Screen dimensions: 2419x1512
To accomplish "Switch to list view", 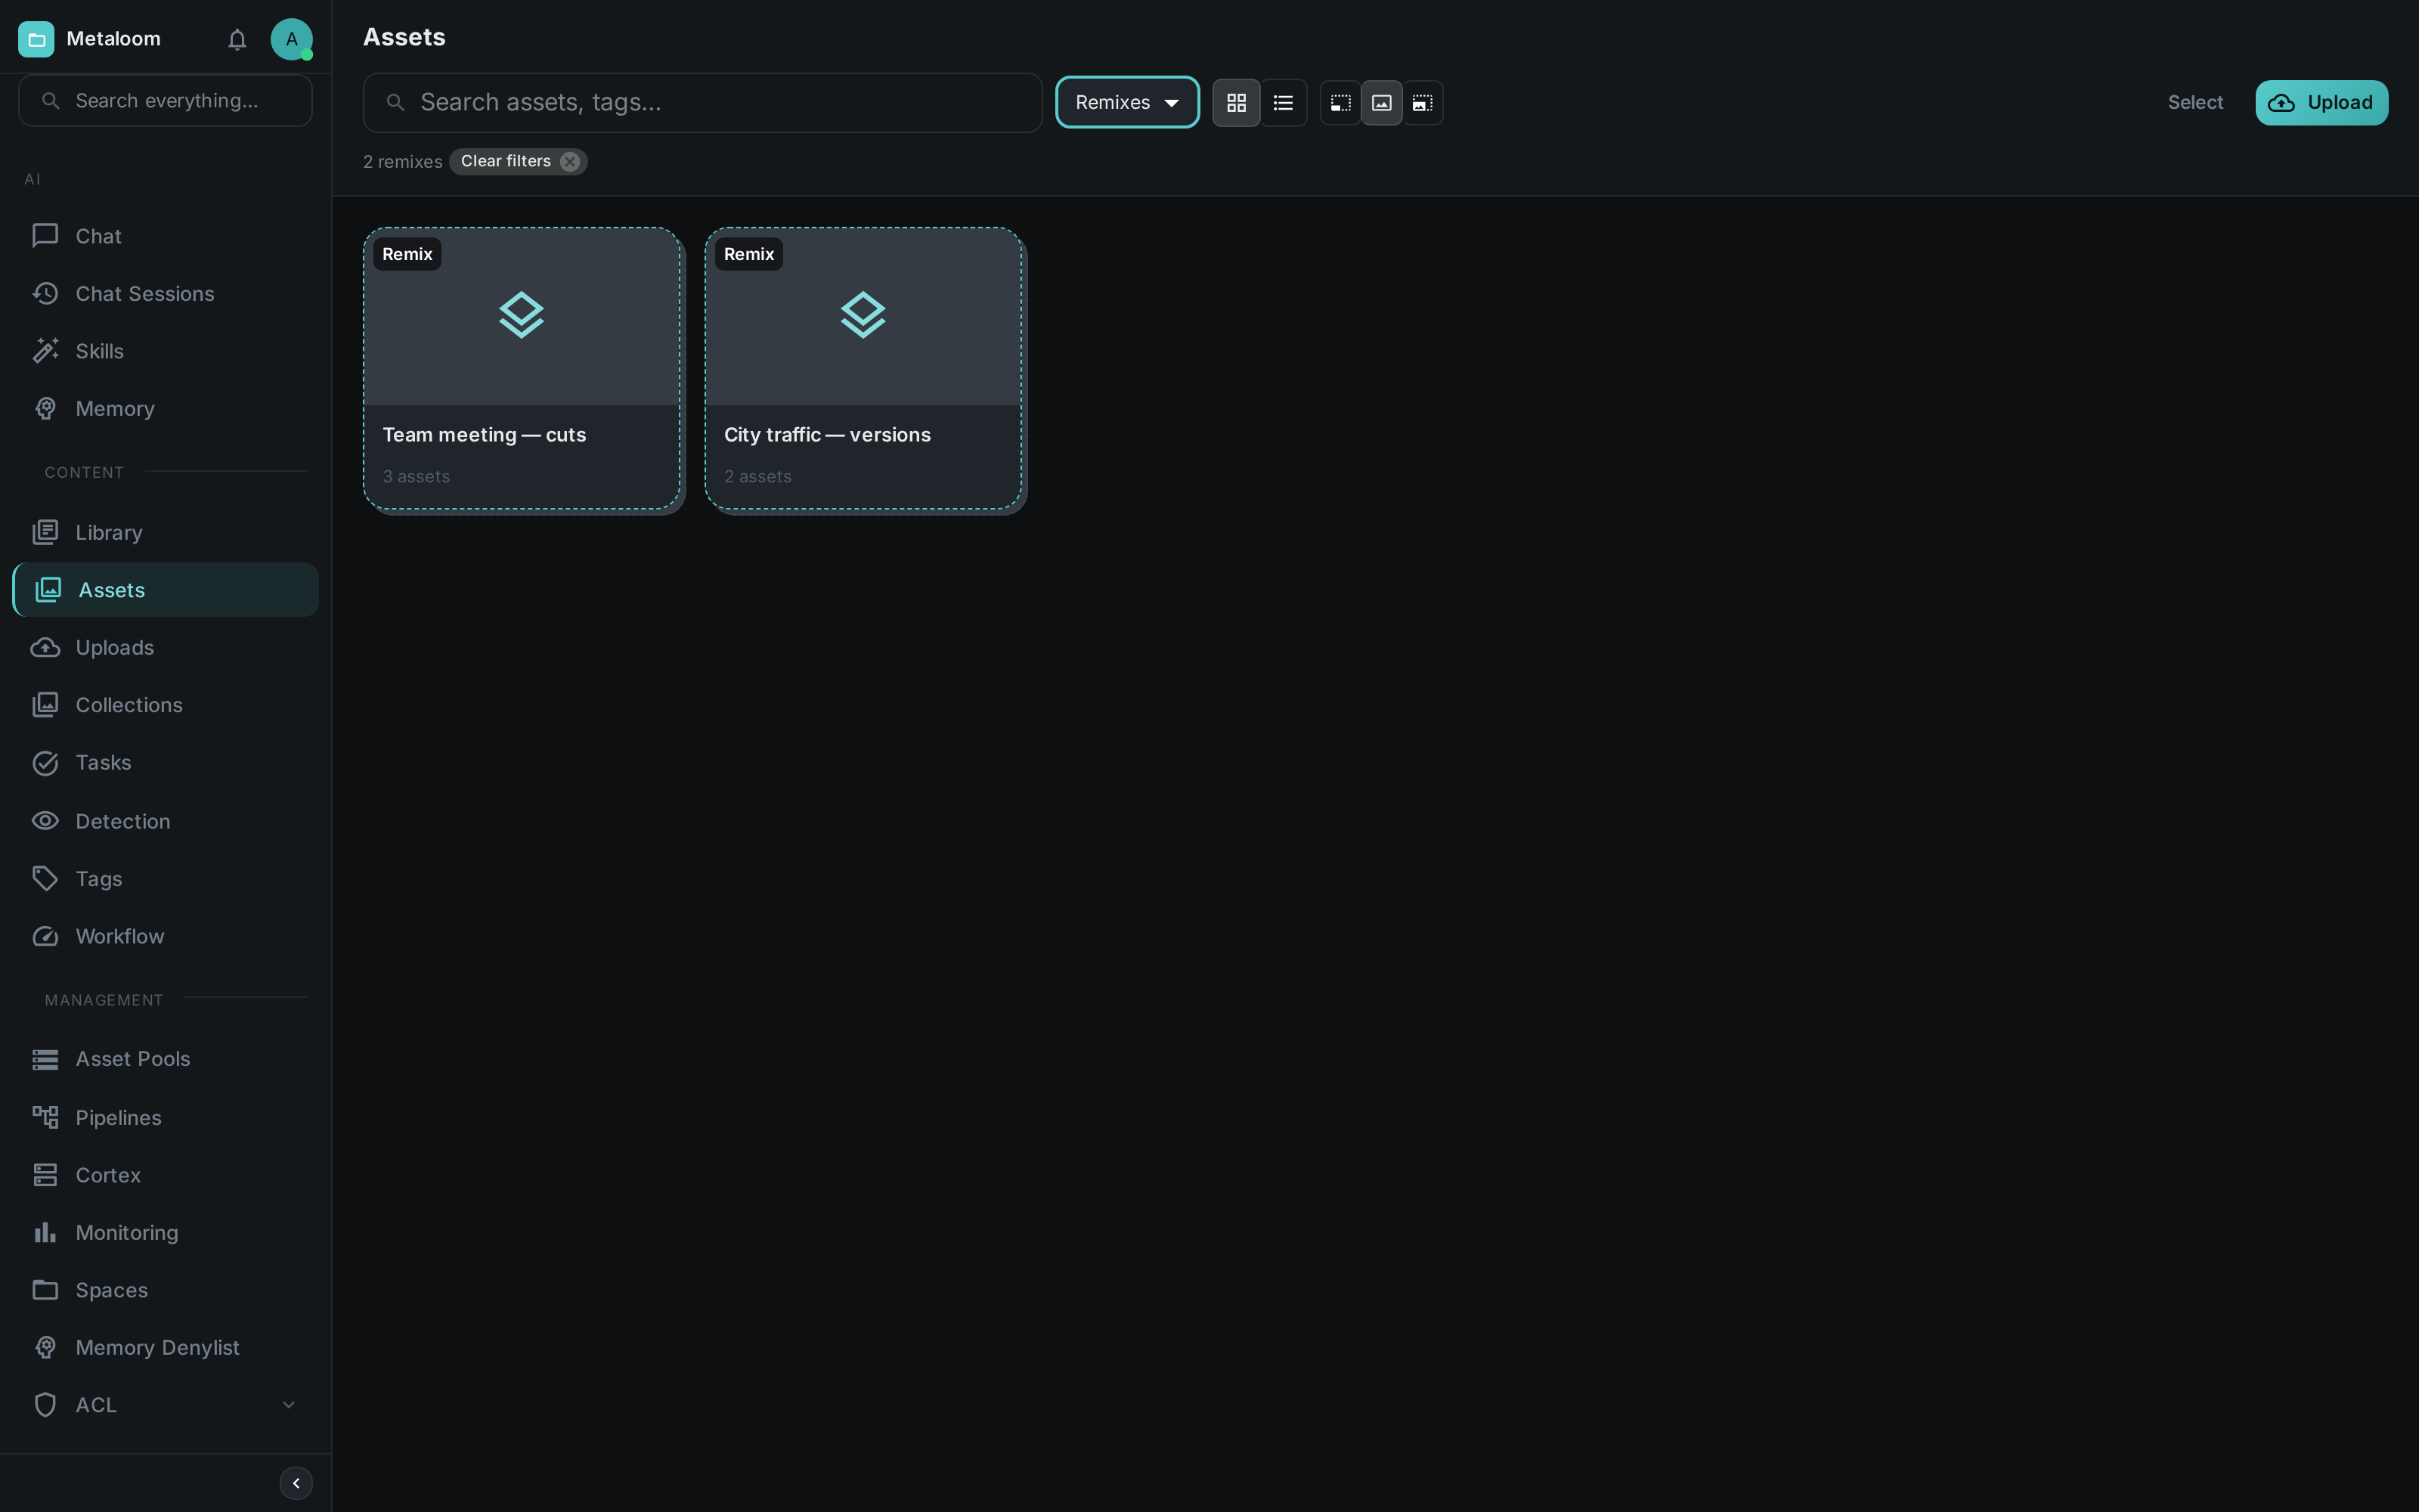I will [x=1284, y=103].
